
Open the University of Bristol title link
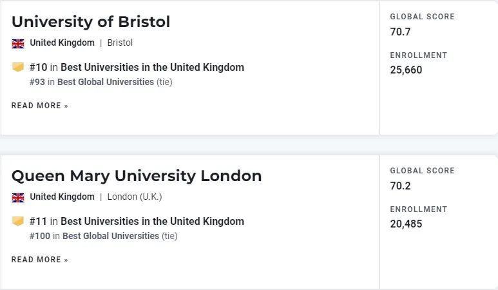[x=91, y=22]
